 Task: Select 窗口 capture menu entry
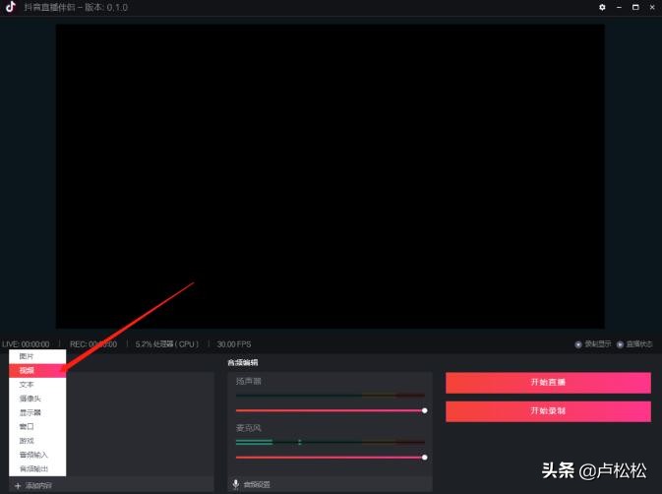click(x=27, y=426)
